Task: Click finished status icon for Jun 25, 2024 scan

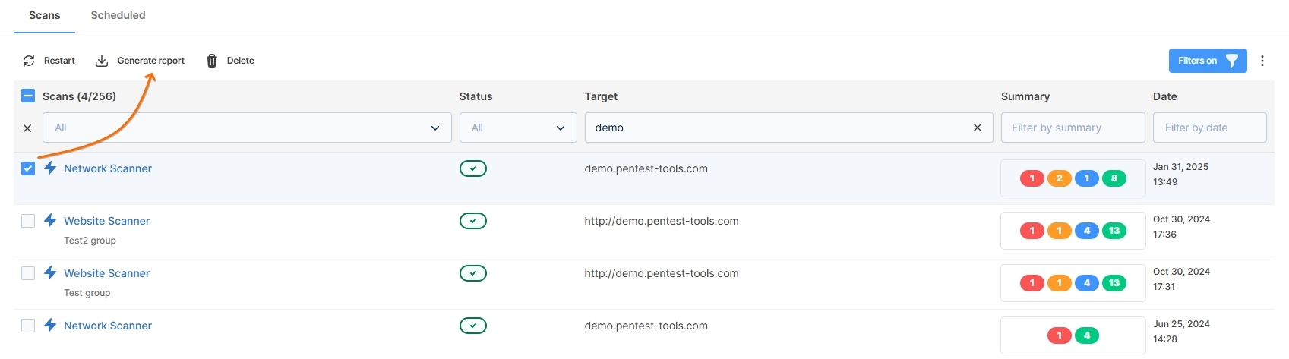Action: tap(473, 326)
